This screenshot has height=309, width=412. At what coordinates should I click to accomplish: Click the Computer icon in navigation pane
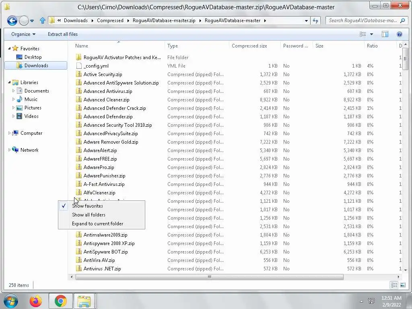(15, 133)
